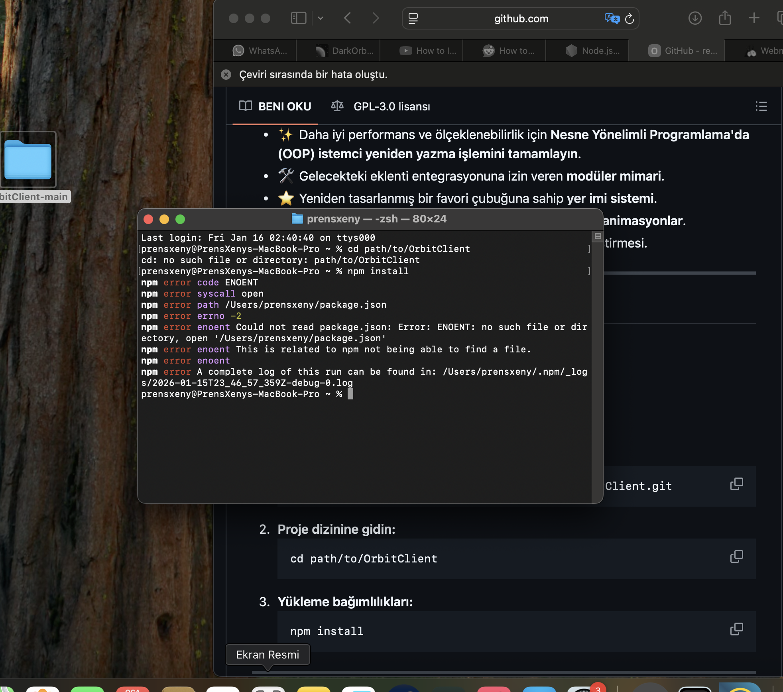Click the 'cd: no such file or directory' line

click(280, 260)
